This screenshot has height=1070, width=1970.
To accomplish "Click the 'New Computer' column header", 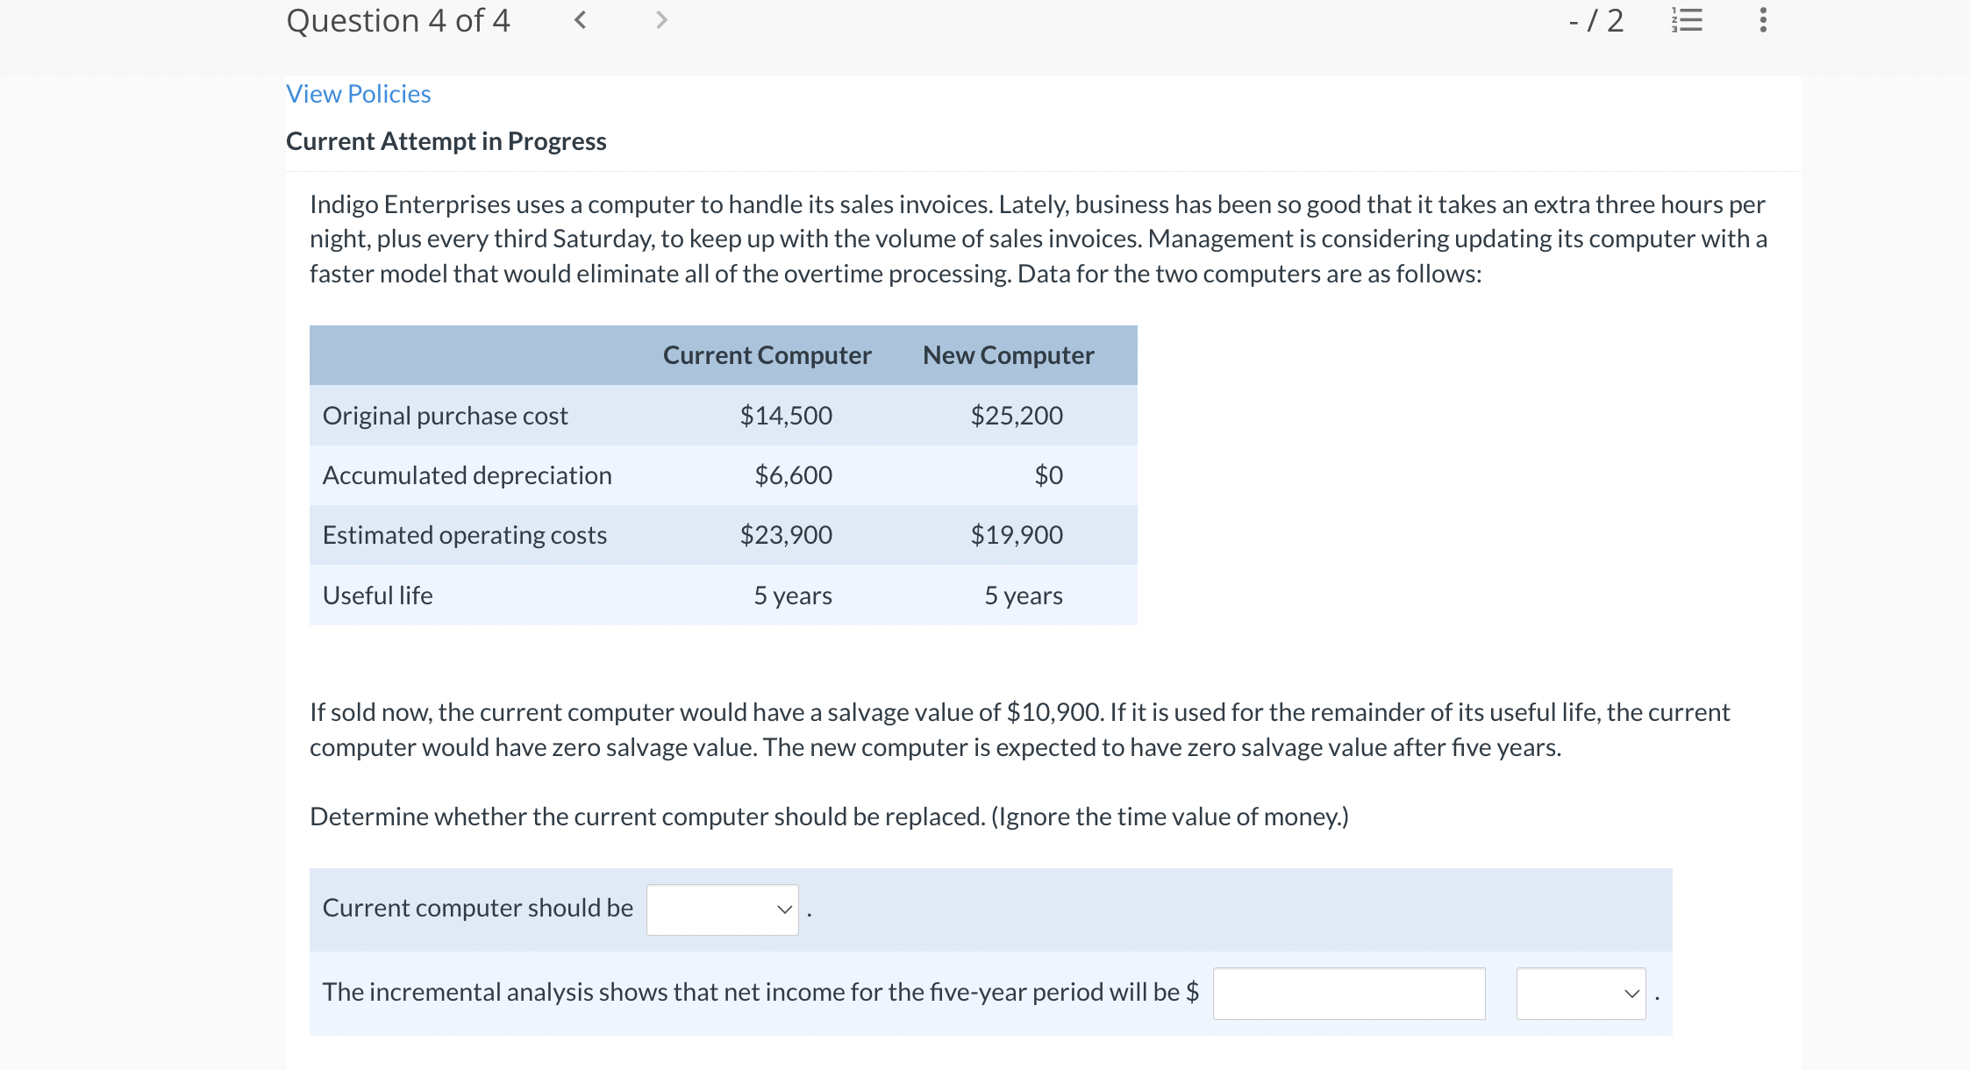I will coord(1008,355).
